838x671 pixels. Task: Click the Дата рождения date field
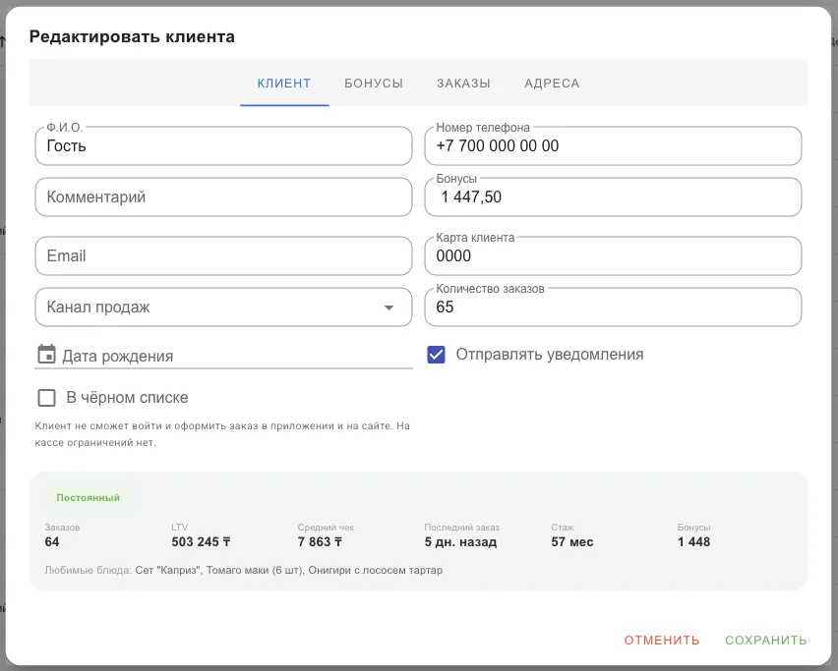[223, 356]
